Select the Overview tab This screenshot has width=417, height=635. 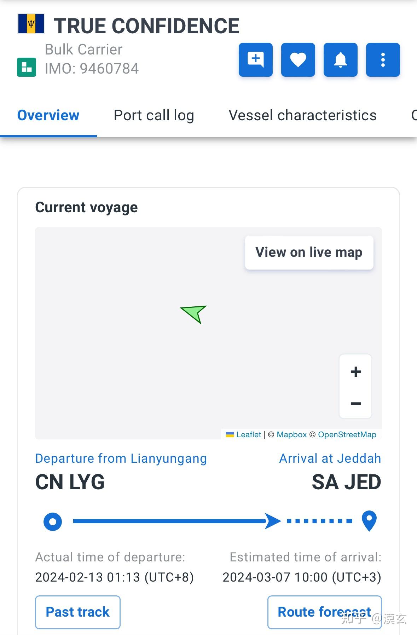48,115
